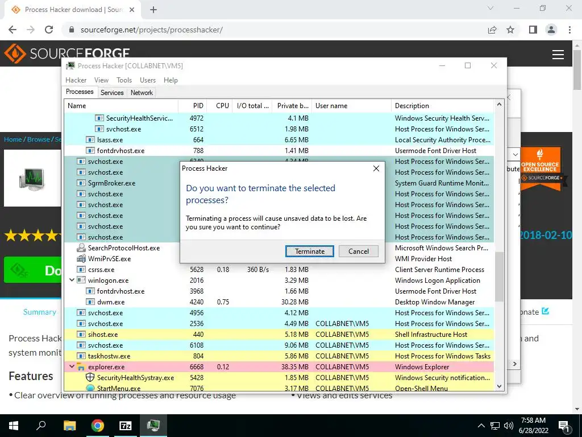The width and height of the screenshot is (582, 437).
Task: Click the Process Hacker project thumbnail
Action: tap(32, 178)
